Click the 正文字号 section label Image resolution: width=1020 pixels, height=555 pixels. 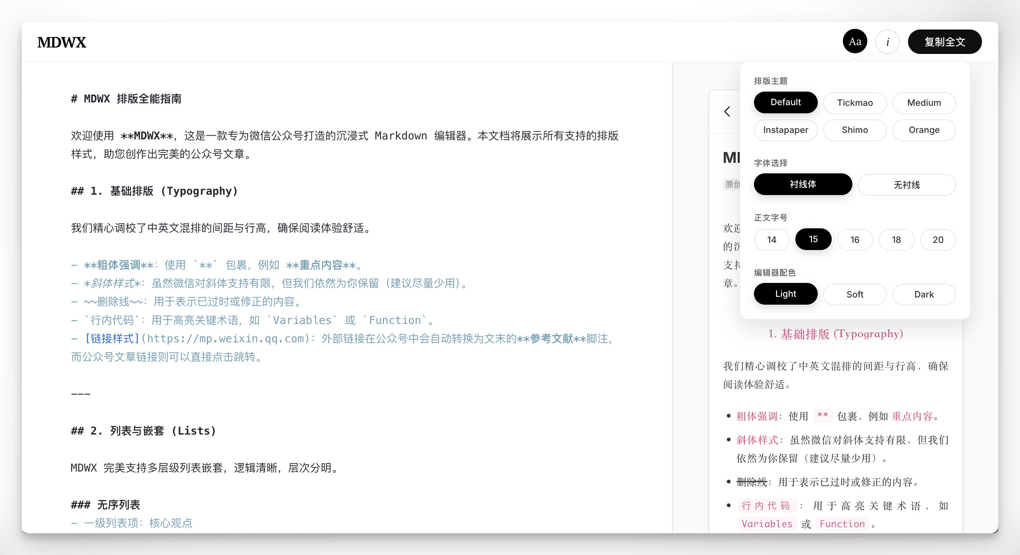771,217
